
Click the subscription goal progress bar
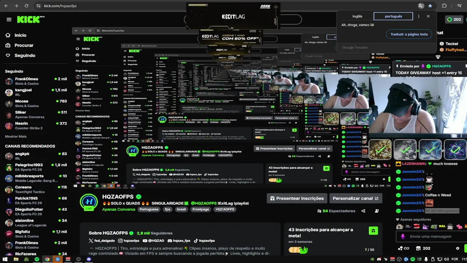(x=298, y=250)
